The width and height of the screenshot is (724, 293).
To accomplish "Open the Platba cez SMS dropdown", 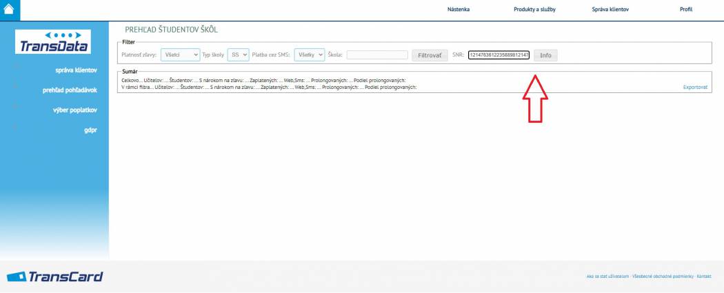I will point(309,54).
